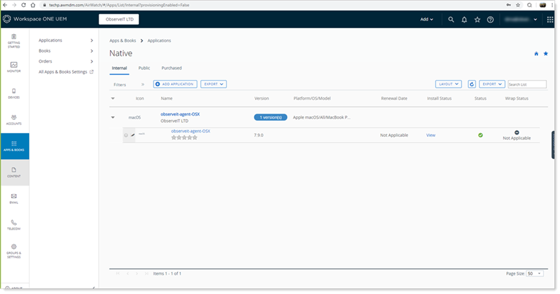The height and width of the screenshot is (294, 560).
Task: Click the green status check icon
Action: (x=480, y=135)
